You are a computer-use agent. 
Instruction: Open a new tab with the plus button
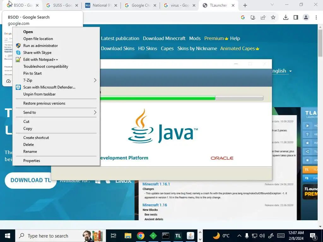tap(245, 6)
